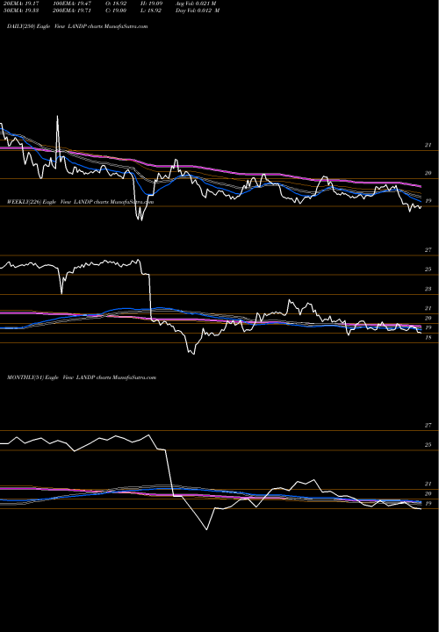Click the 27 price label on monthly chart
Image resolution: width=439 pixels, height=632 pixels.
click(x=428, y=425)
